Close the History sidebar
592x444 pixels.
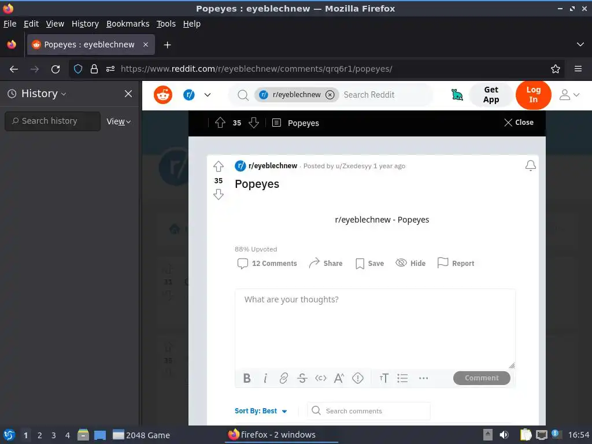[128, 94]
